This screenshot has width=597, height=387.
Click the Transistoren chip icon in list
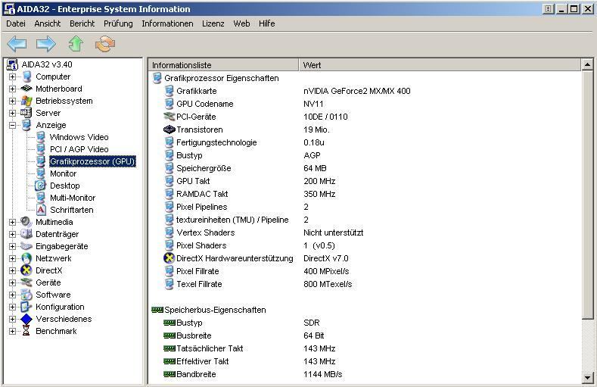click(x=169, y=130)
